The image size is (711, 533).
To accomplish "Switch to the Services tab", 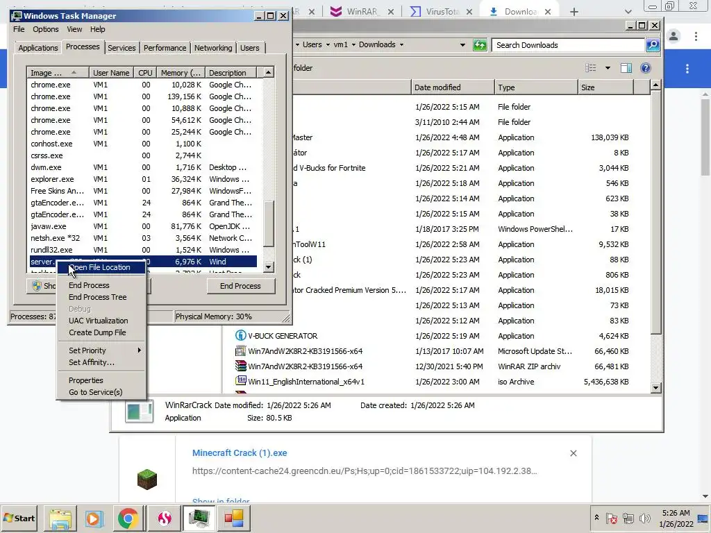I will [122, 48].
